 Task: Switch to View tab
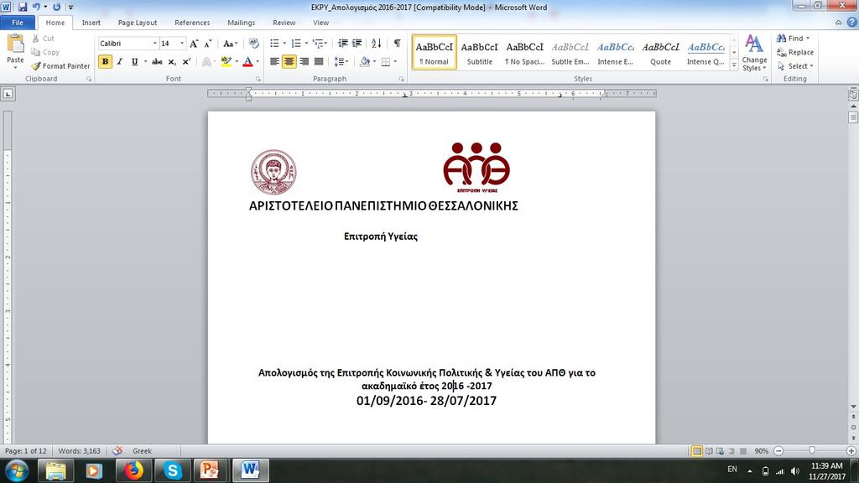321,23
